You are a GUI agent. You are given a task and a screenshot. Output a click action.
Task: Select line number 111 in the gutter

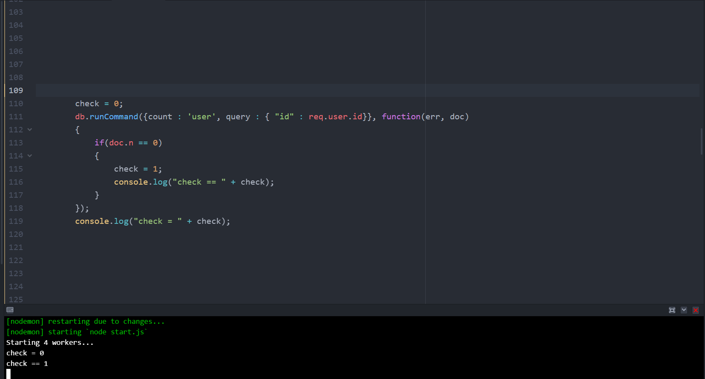click(x=16, y=117)
